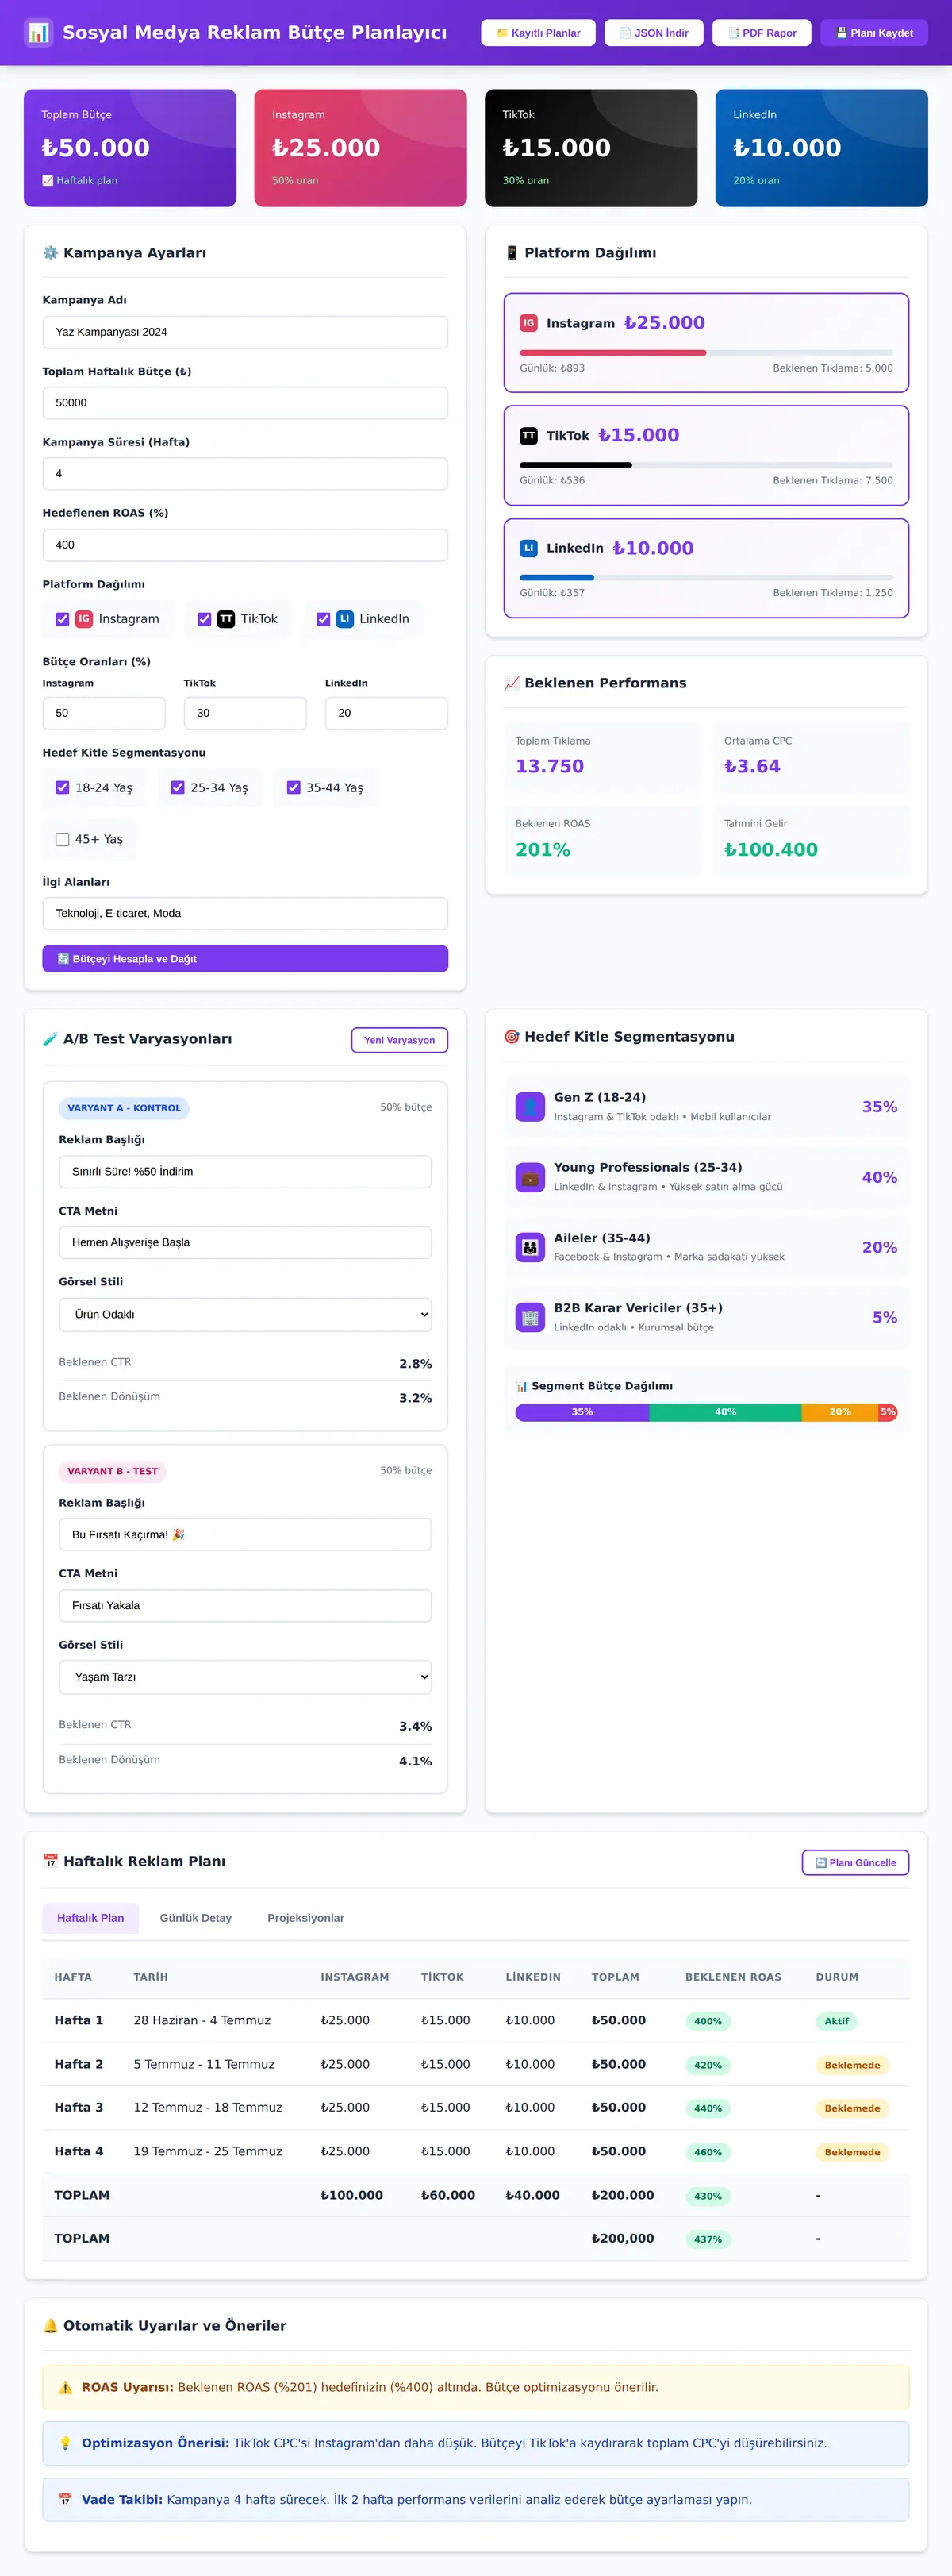The width and height of the screenshot is (952, 2576).
Task: Focus the Hedeflenen ROAS (%) field
Action: [244, 545]
